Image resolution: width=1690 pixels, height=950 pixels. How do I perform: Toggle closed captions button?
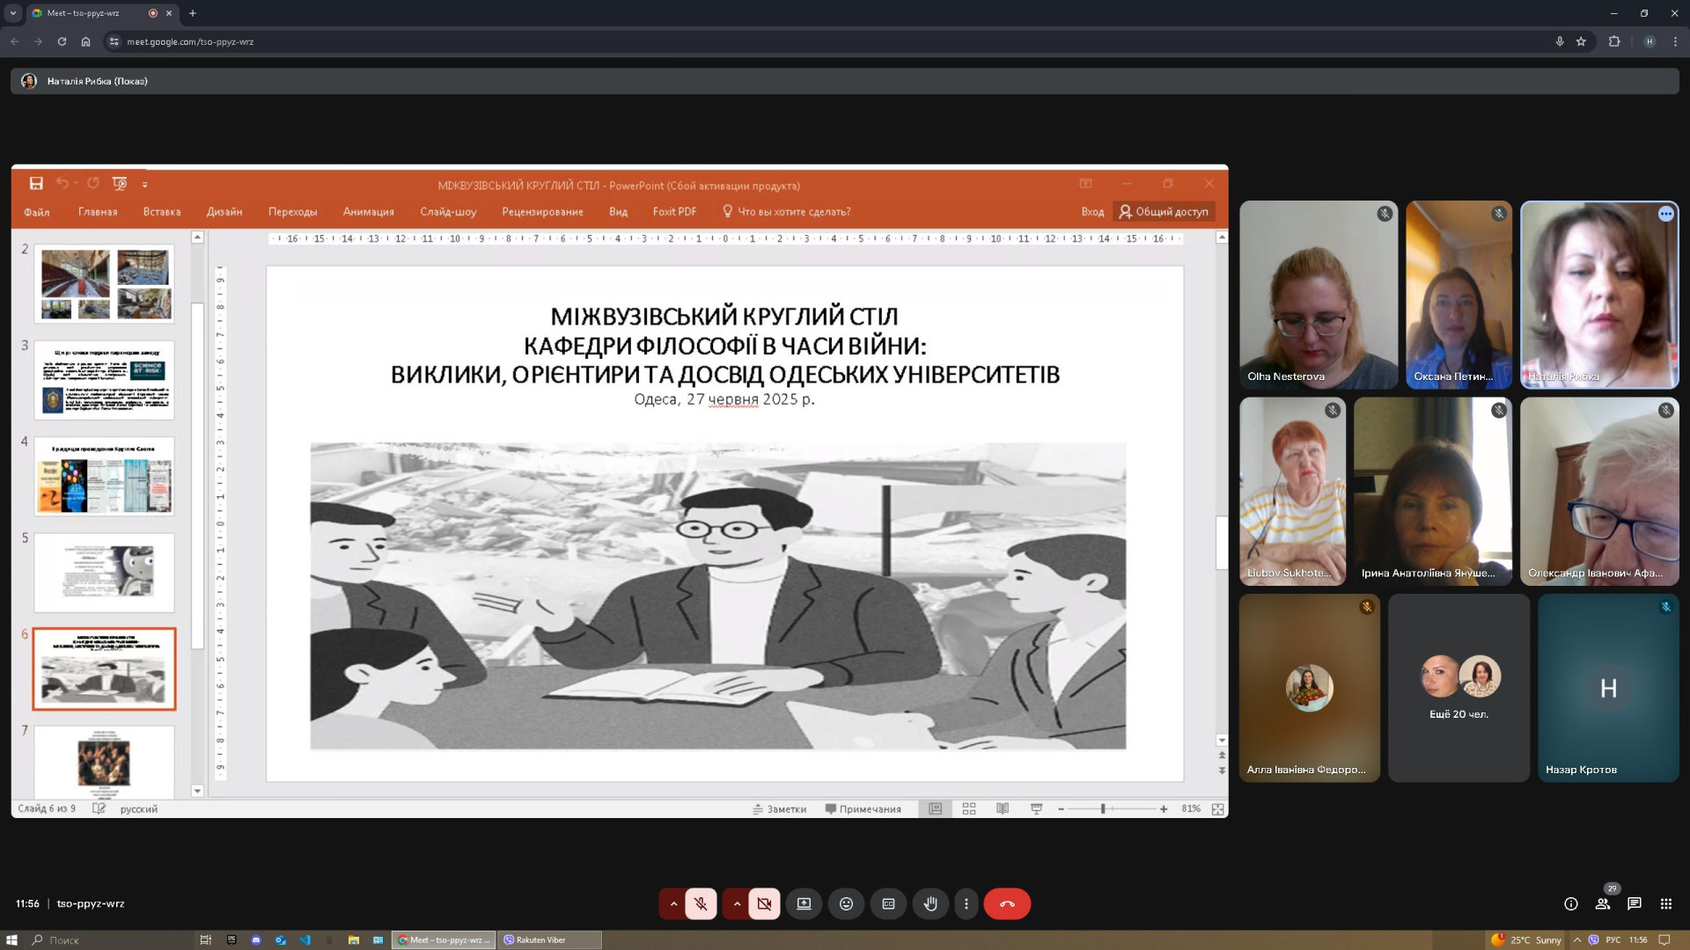pyautogui.click(x=888, y=903)
